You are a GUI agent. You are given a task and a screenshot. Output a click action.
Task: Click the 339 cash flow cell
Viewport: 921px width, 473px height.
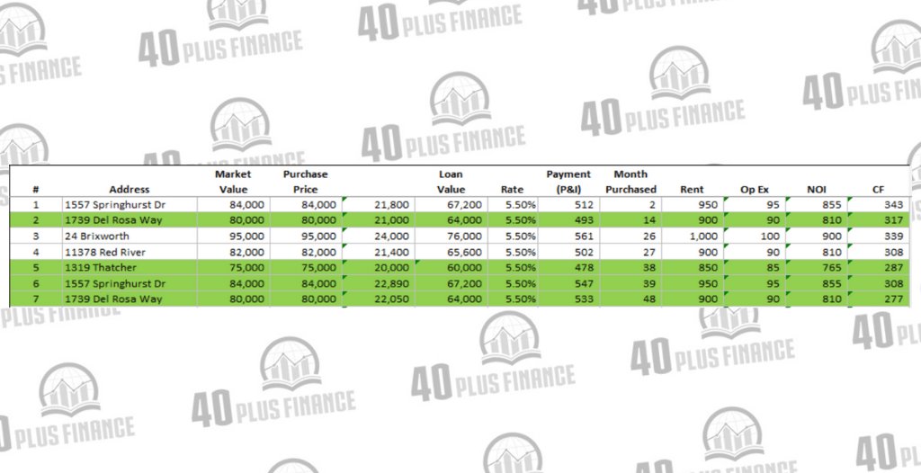tap(879, 236)
